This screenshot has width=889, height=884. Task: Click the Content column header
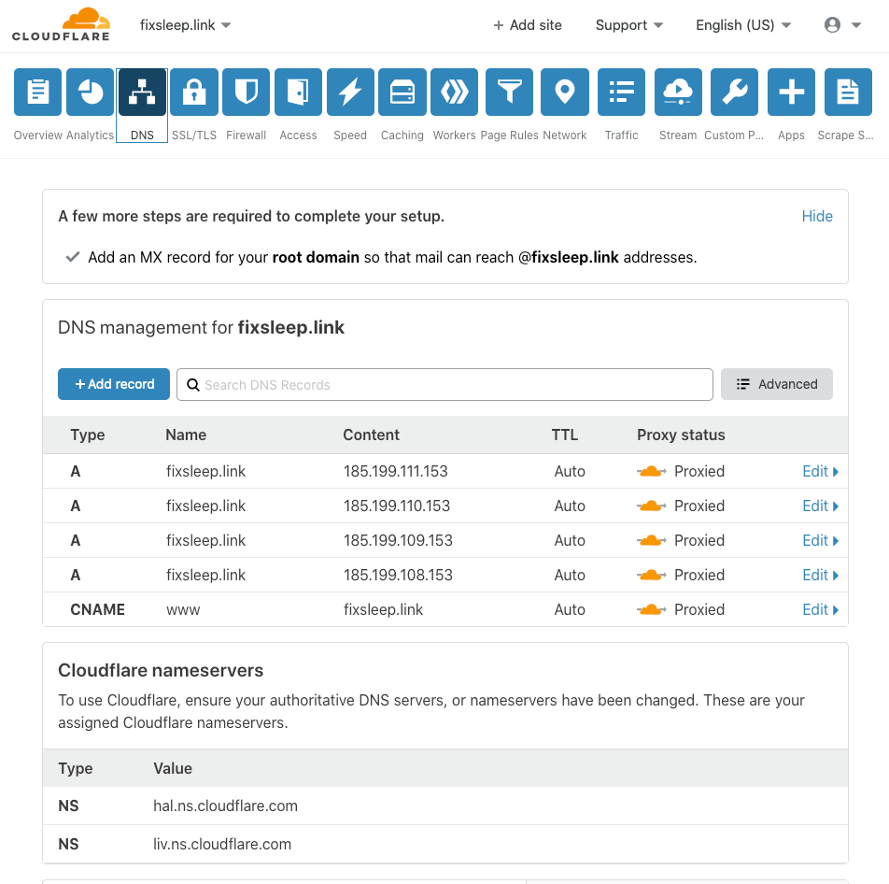[372, 435]
